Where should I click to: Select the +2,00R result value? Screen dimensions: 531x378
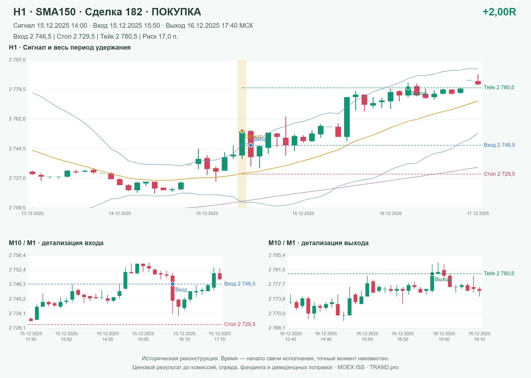[499, 12]
